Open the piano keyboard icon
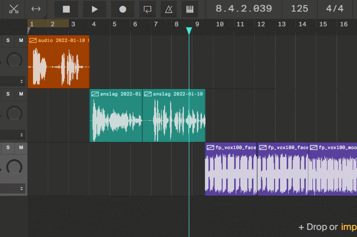The height and width of the screenshot is (237, 357). (x=190, y=9)
